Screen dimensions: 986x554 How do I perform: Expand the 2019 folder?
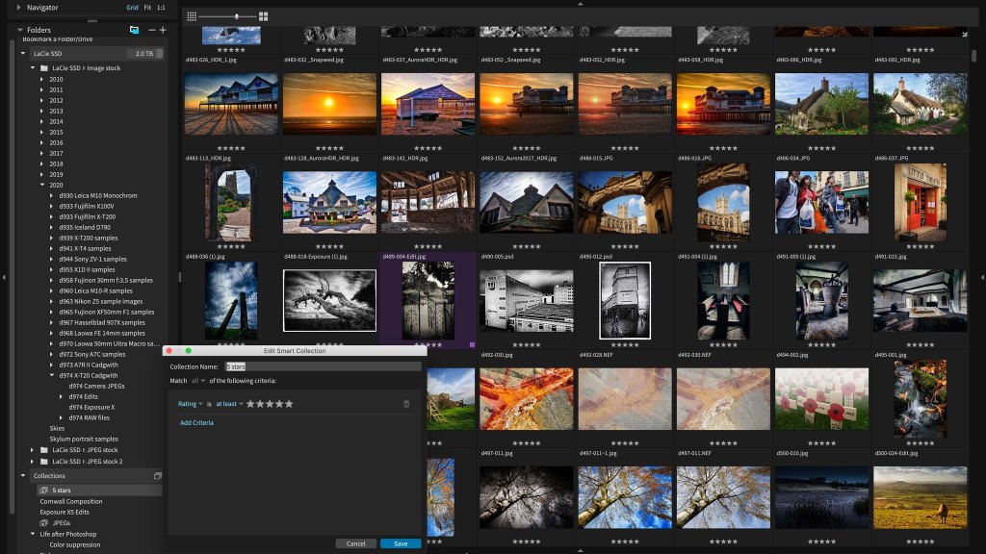click(x=42, y=174)
